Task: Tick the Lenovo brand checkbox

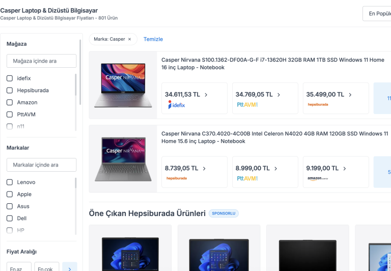Action: coord(10,182)
